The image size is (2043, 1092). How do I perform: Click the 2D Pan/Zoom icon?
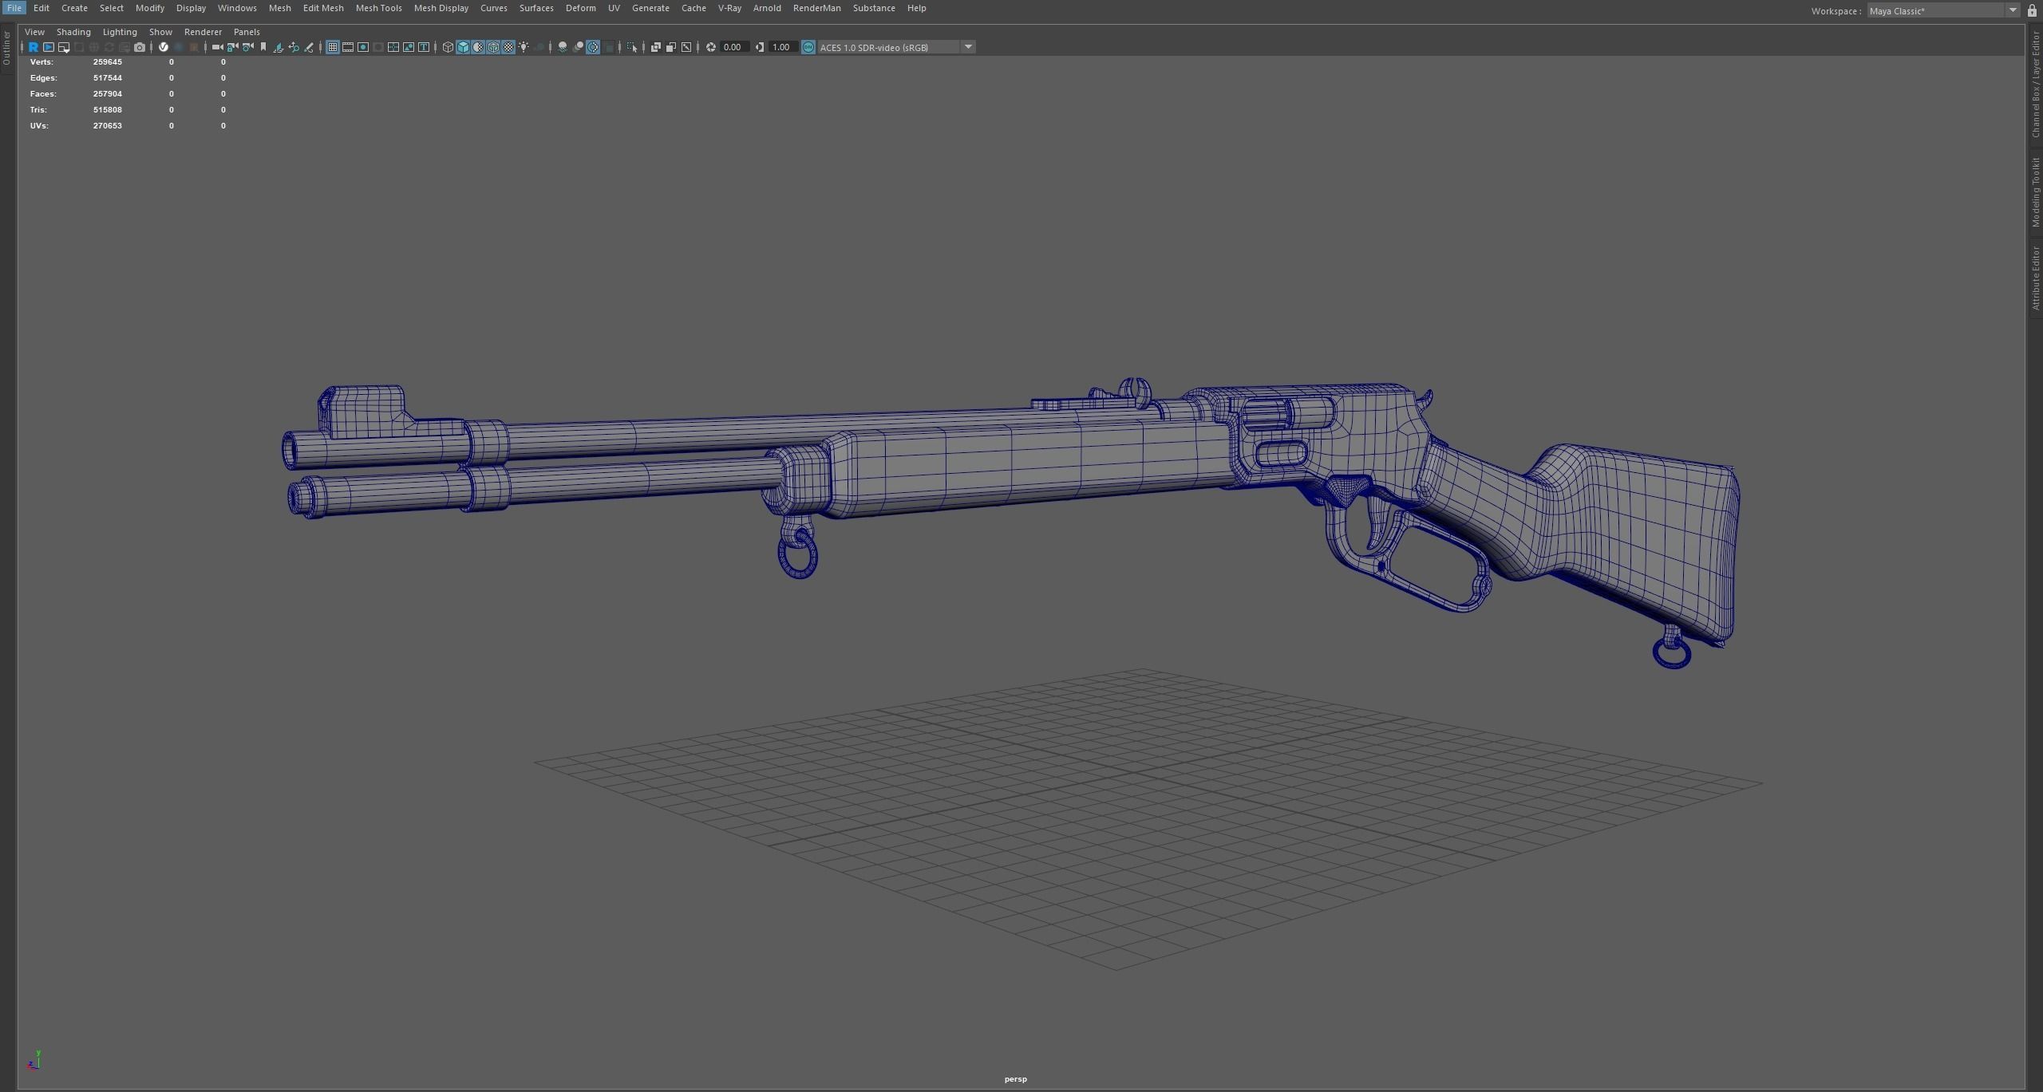[293, 47]
